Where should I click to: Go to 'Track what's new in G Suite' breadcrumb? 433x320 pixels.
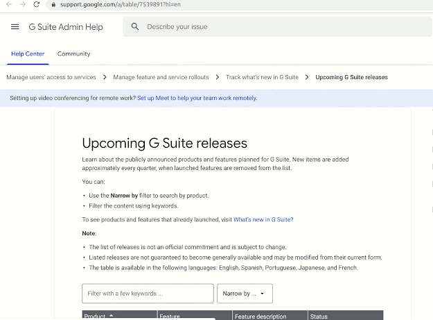262,77
